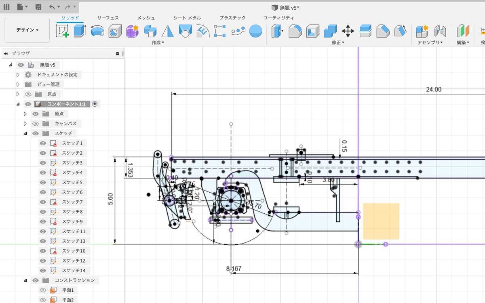
Task: Open the シート メタル tab
Action: point(187,18)
